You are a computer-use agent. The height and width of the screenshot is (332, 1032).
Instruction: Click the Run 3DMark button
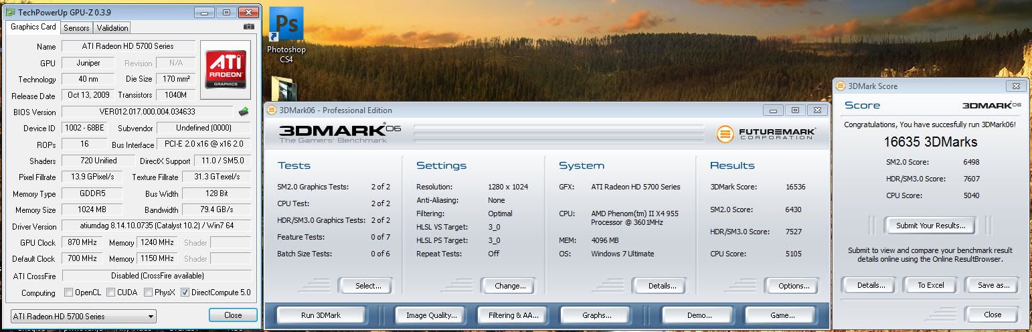[321, 315]
